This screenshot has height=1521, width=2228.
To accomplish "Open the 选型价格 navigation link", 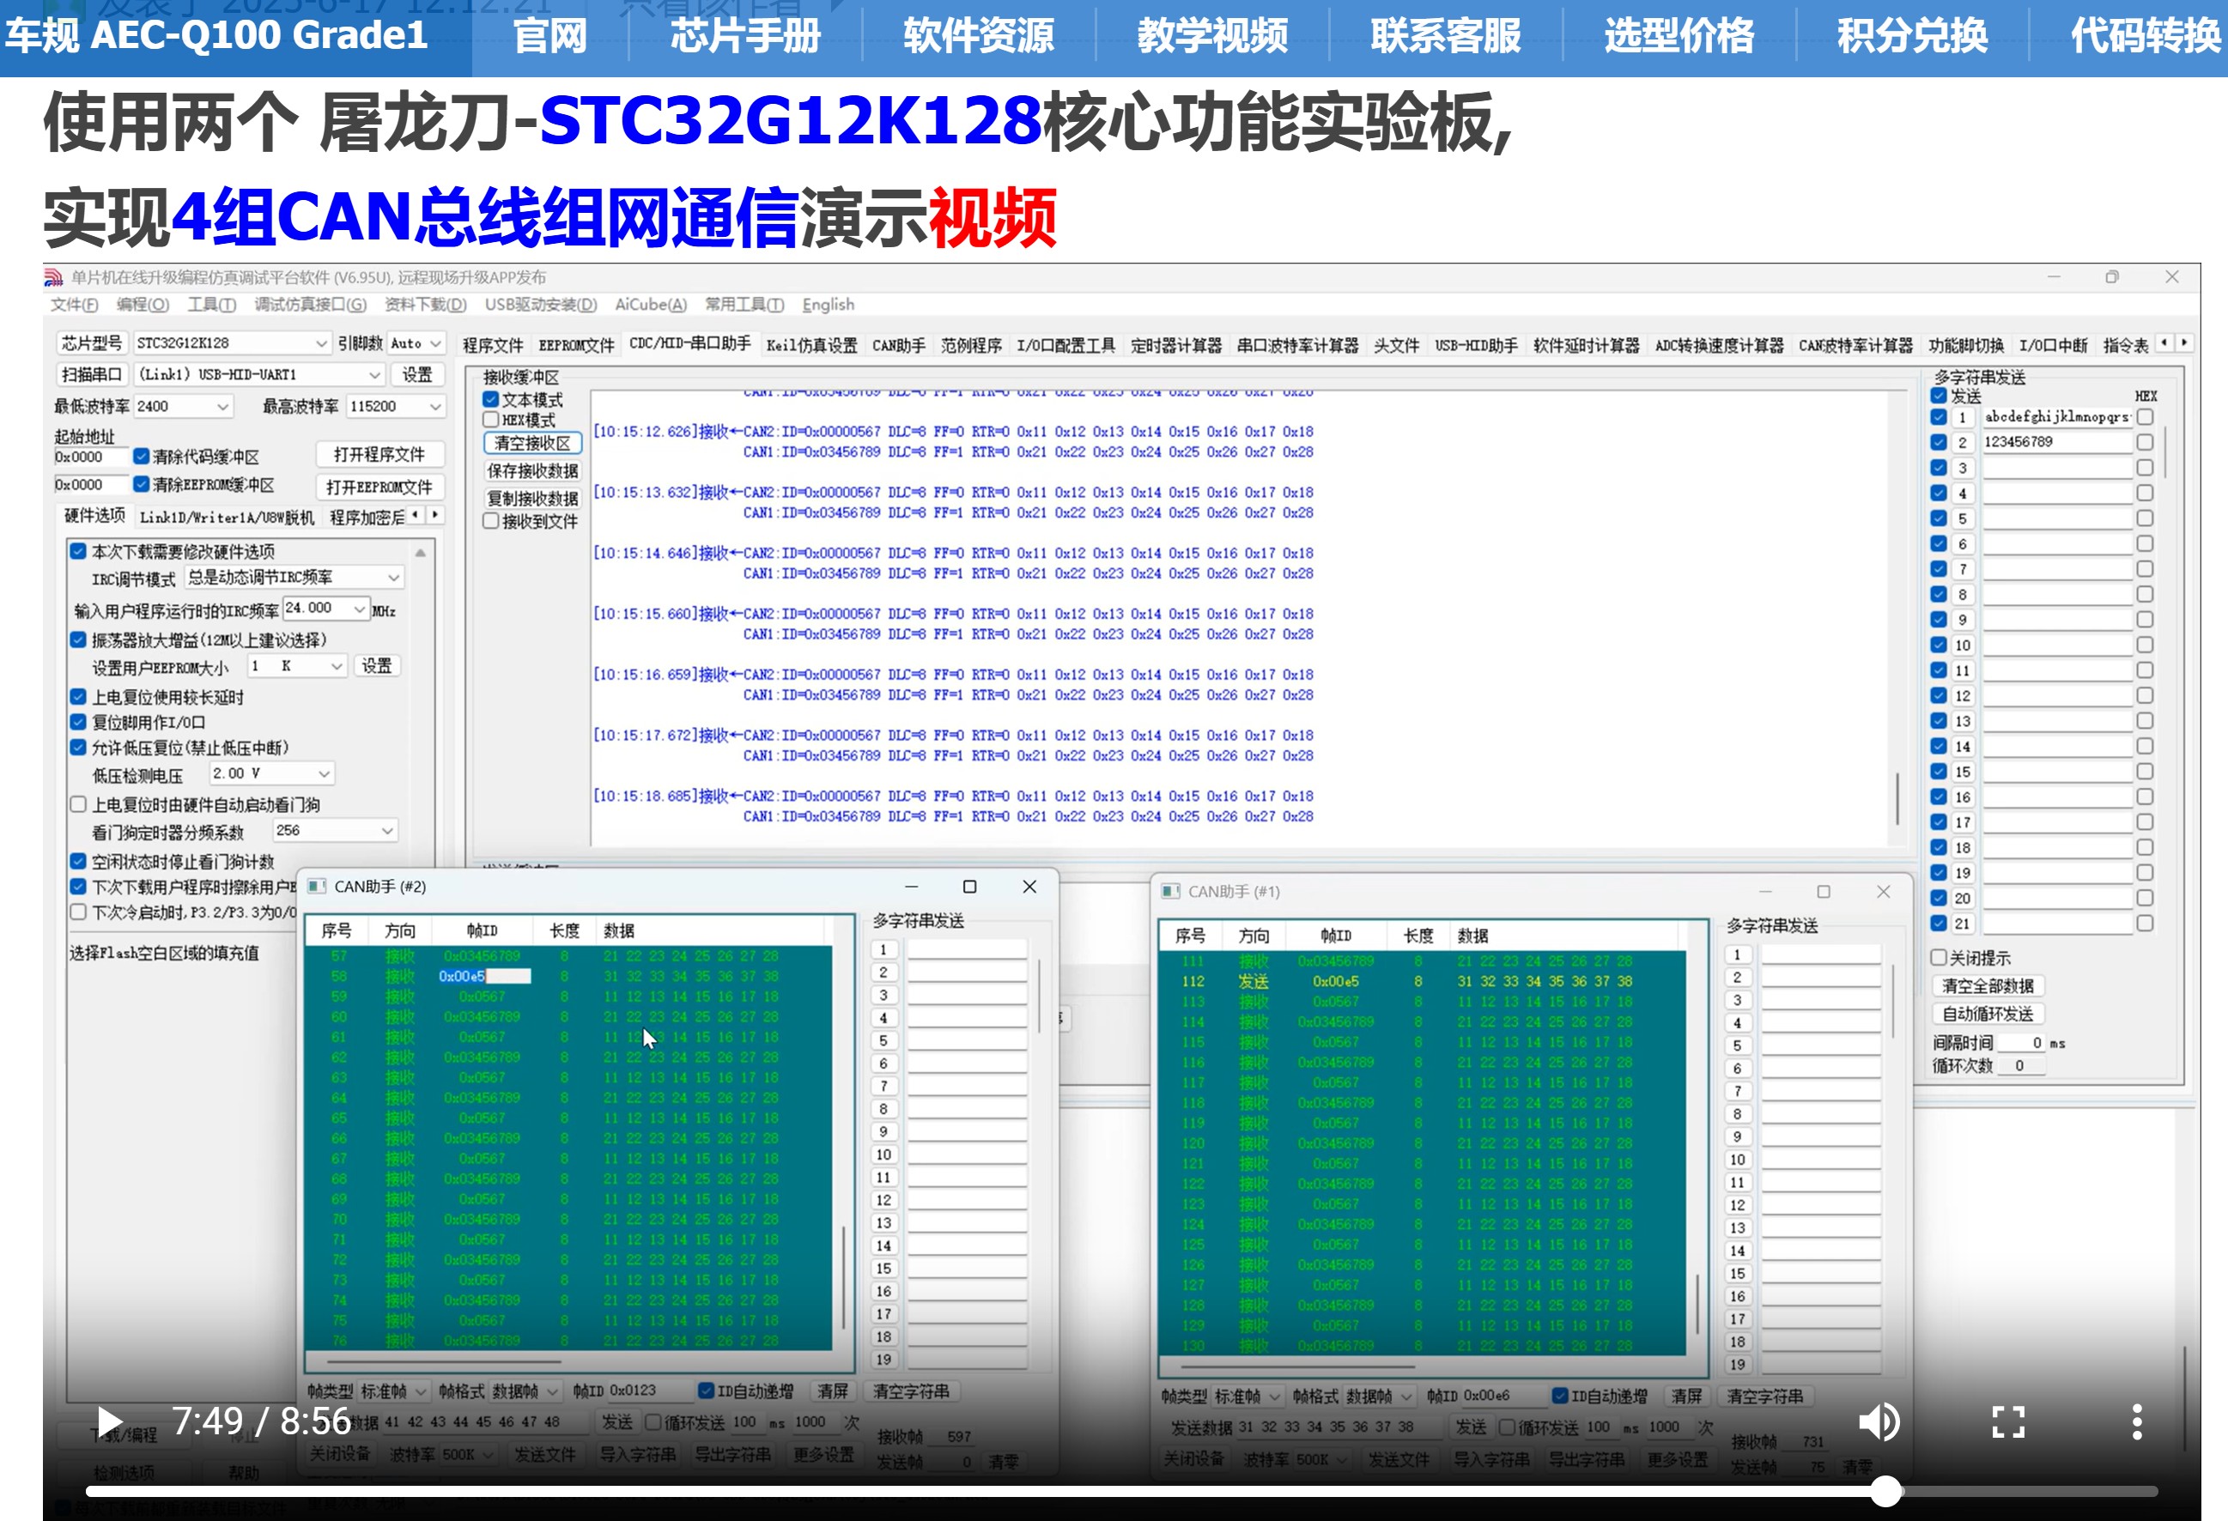I will (x=1679, y=35).
